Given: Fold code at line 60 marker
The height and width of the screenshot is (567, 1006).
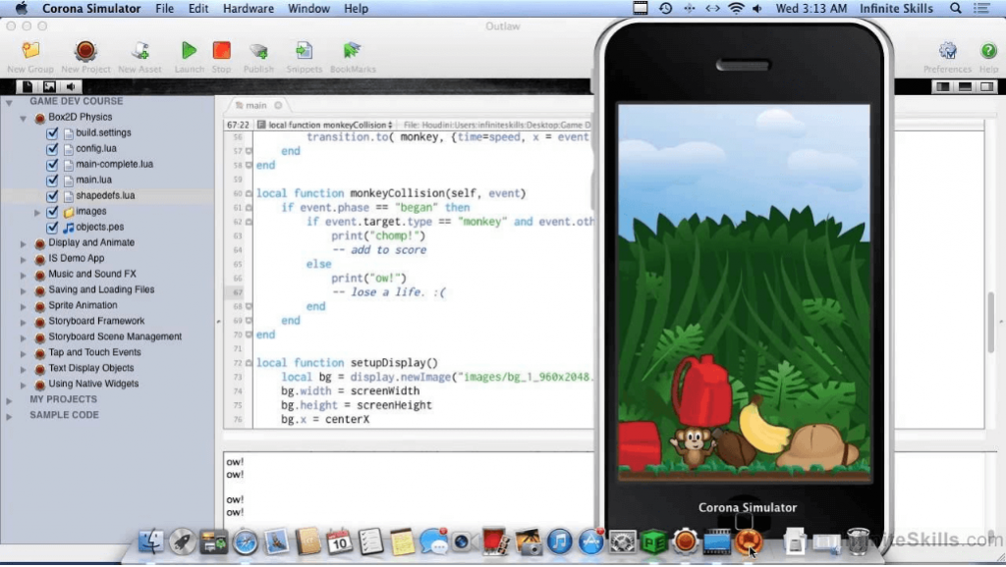Looking at the screenshot, I should coord(249,193).
